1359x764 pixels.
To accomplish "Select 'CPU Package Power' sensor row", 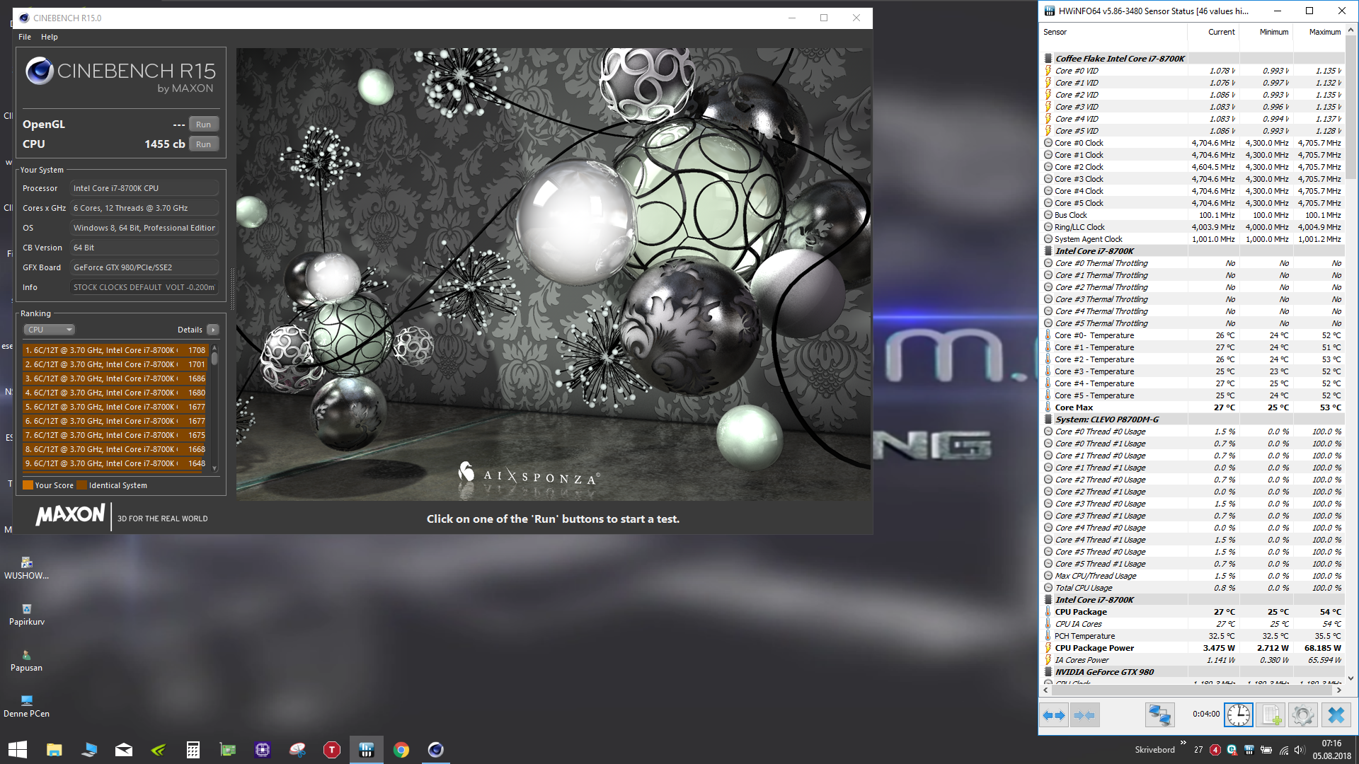I will (x=1193, y=648).
